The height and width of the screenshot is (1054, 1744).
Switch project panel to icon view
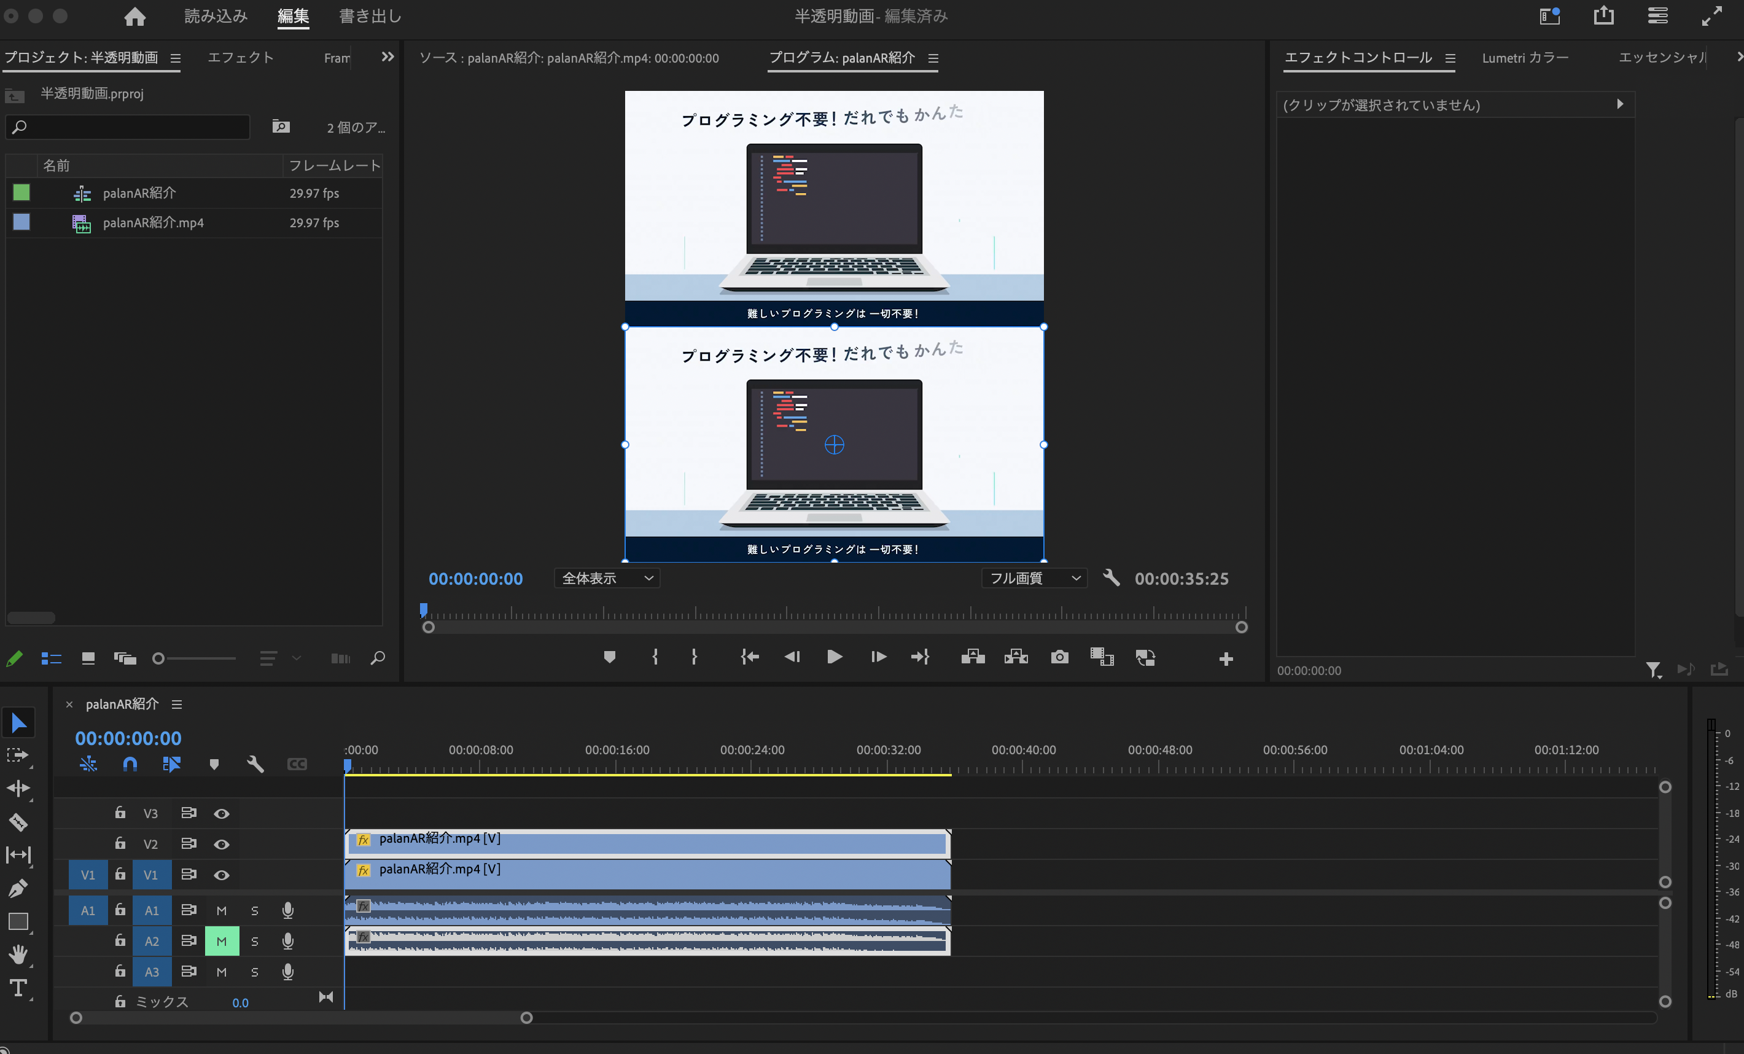click(88, 658)
